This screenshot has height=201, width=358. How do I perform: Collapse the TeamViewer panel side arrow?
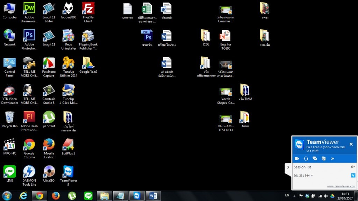click(x=288, y=167)
